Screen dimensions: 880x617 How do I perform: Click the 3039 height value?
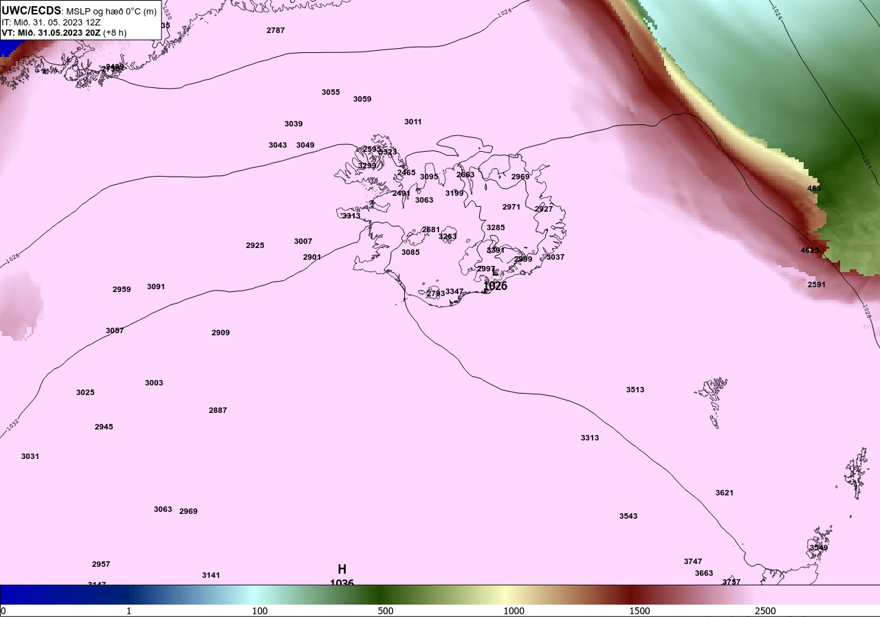click(294, 124)
